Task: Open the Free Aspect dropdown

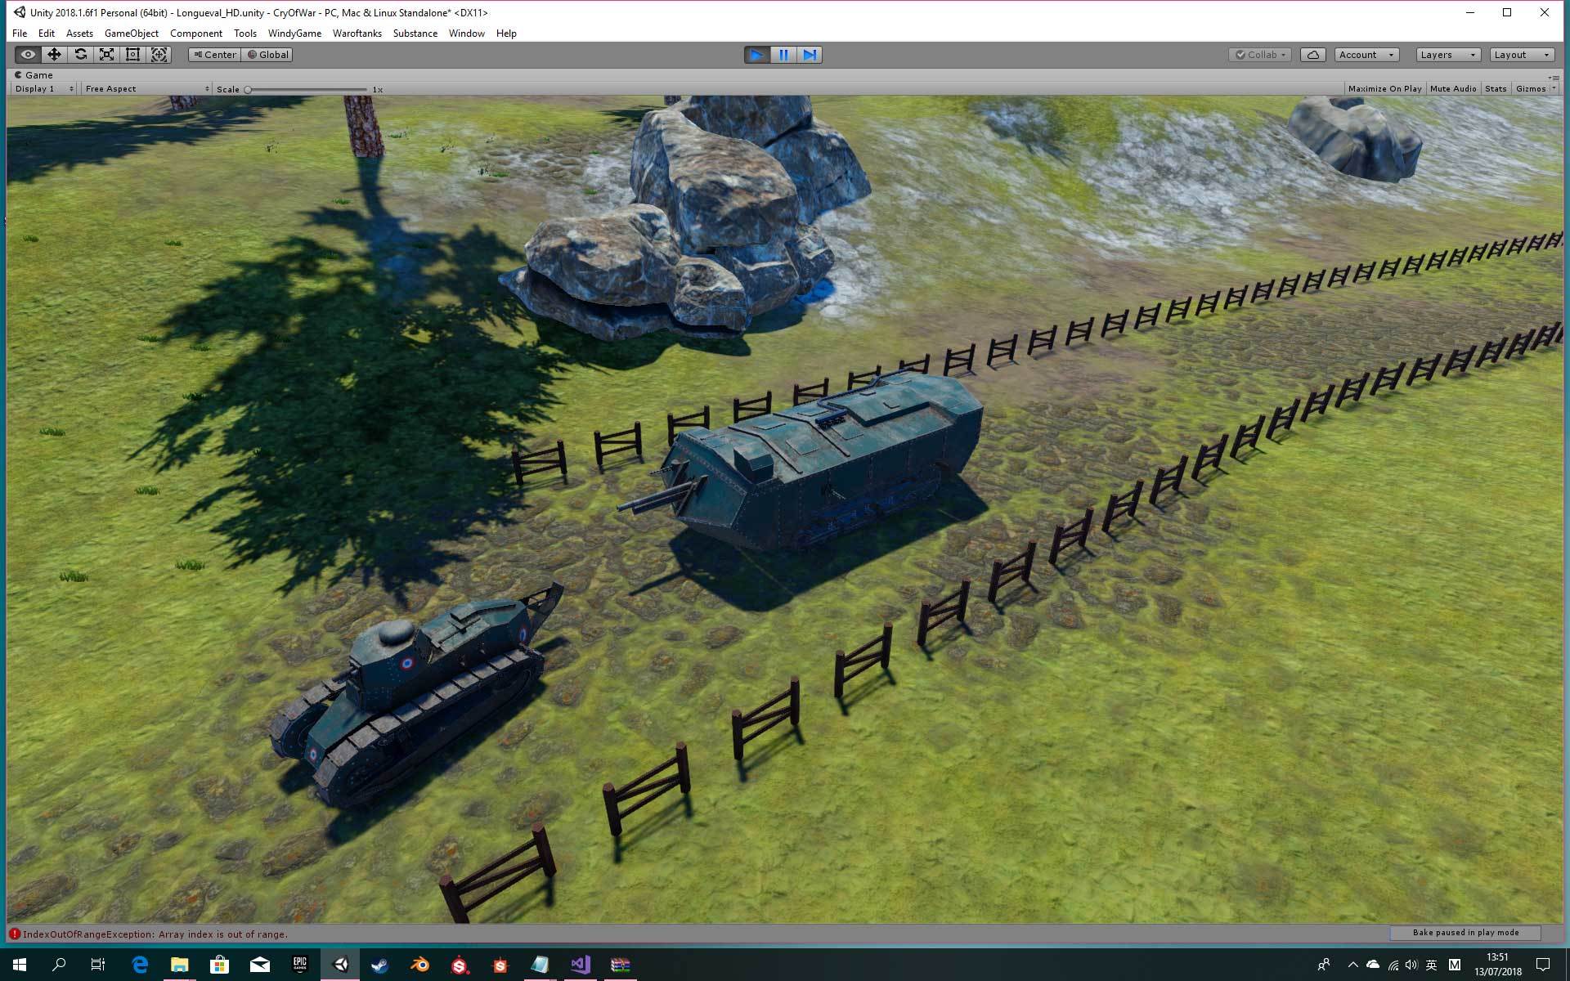Action: 146,88
